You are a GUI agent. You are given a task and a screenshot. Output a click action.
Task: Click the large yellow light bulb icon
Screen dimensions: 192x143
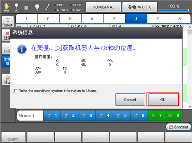[37, 7]
